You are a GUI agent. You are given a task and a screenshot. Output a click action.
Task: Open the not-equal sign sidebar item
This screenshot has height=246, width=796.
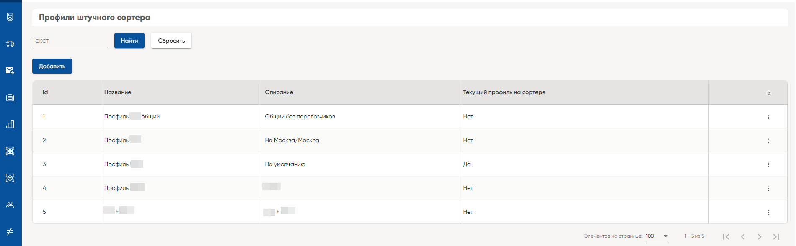[x=10, y=231]
